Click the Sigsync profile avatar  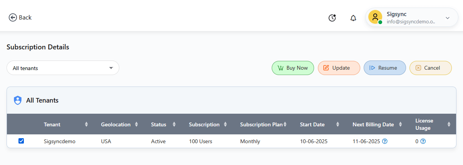[x=375, y=17]
